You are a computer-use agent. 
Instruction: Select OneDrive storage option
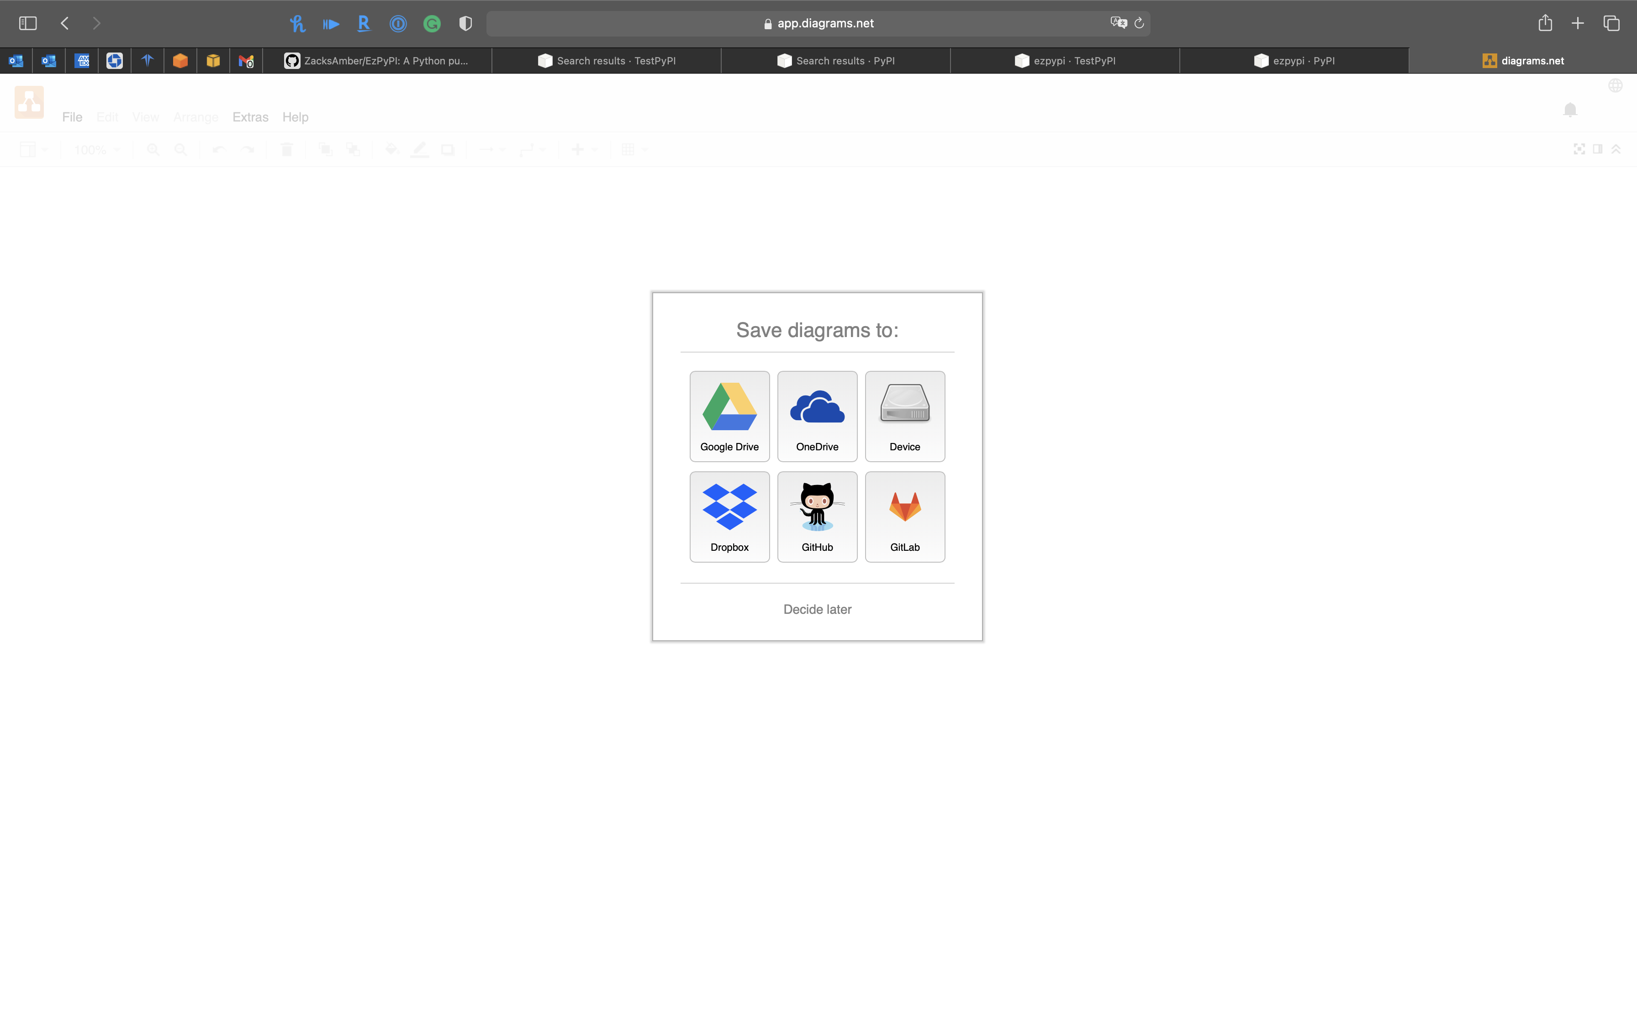point(817,416)
